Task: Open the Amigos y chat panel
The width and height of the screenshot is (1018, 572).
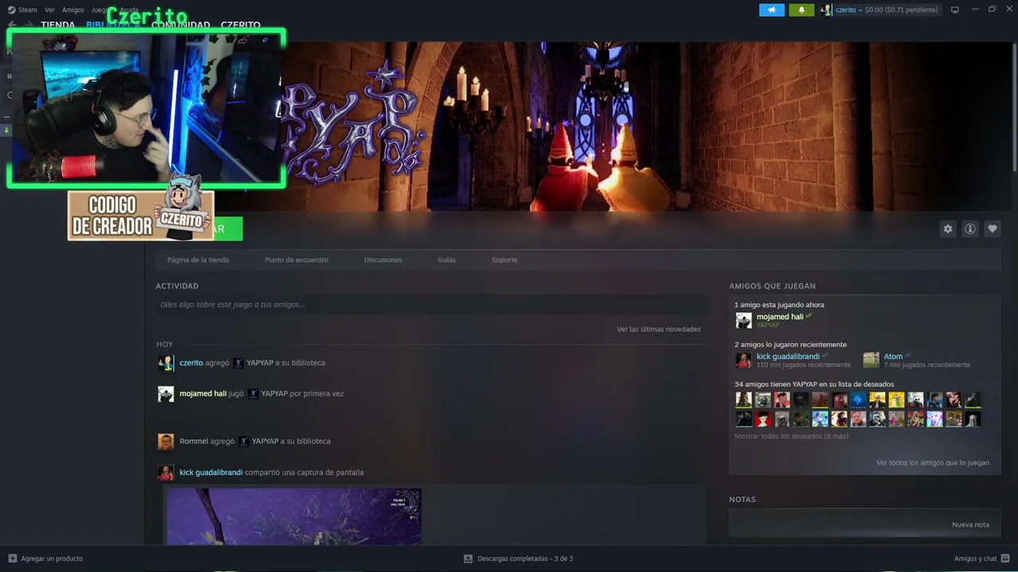Action: point(975,558)
